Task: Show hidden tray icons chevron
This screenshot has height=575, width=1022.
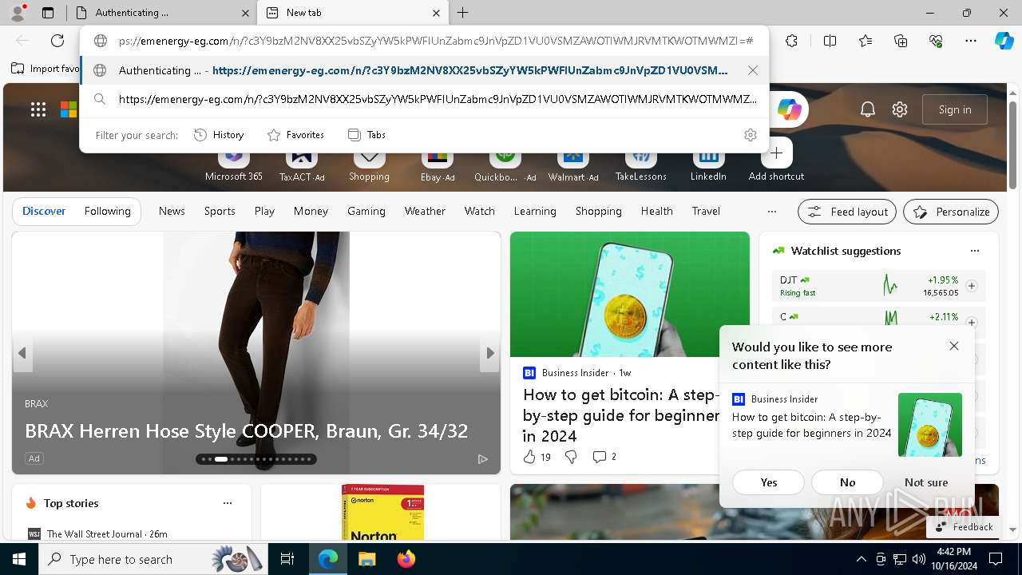Action: [861, 559]
